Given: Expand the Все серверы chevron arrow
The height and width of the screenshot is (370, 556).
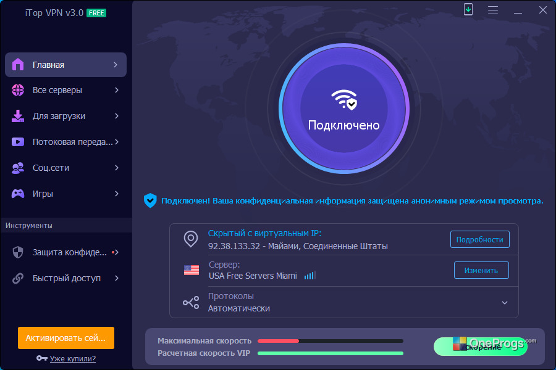Looking at the screenshot, I should pyautogui.click(x=117, y=90).
